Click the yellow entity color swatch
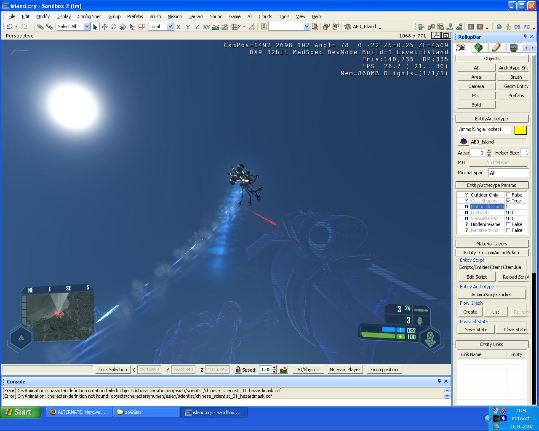The width and height of the screenshot is (539, 431). pos(520,130)
